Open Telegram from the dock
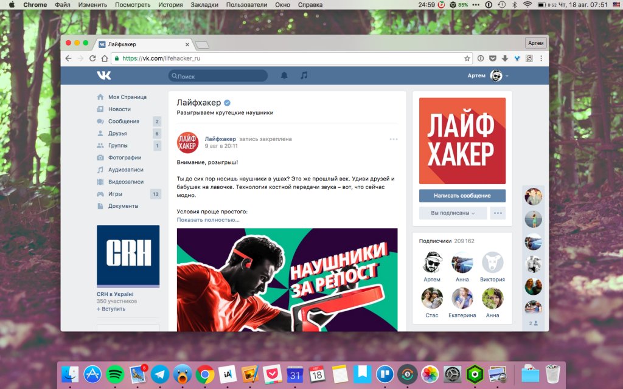Image resolution: width=623 pixels, height=389 pixels. click(160, 374)
